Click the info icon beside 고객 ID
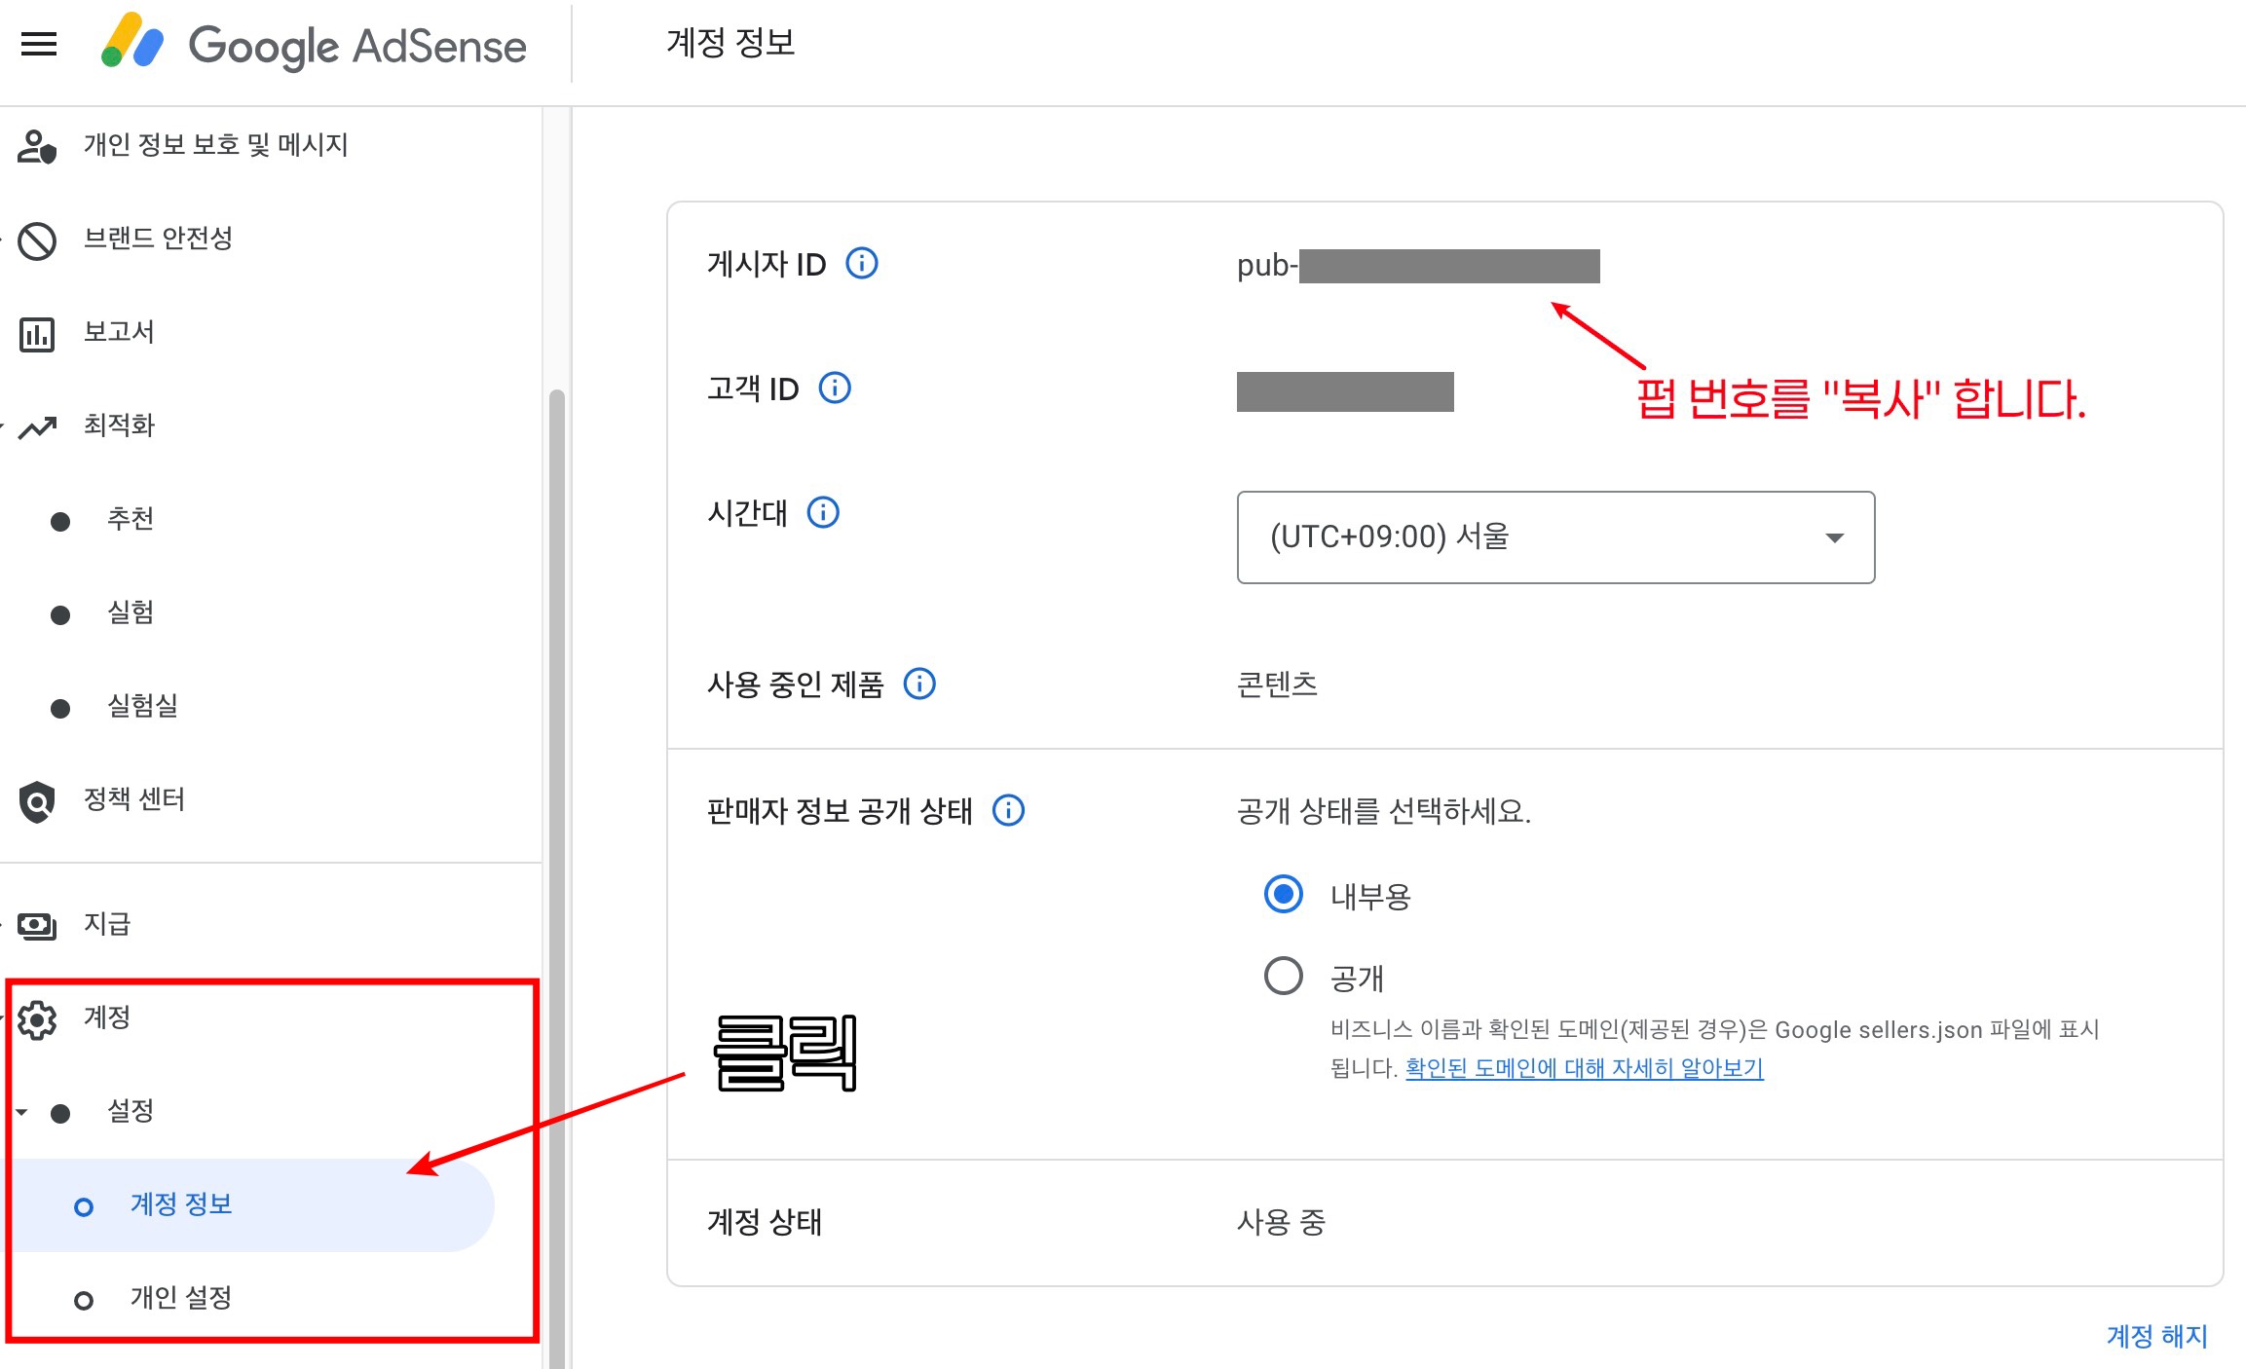The height and width of the screenshot is (1369, 2246). [835, 388]
